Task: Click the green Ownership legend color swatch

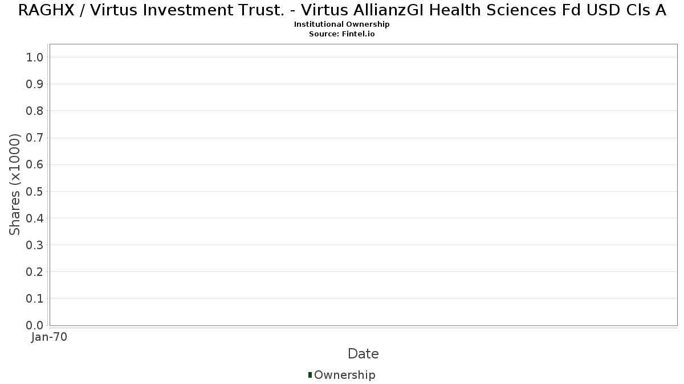Action: click(x=310, y=375)
